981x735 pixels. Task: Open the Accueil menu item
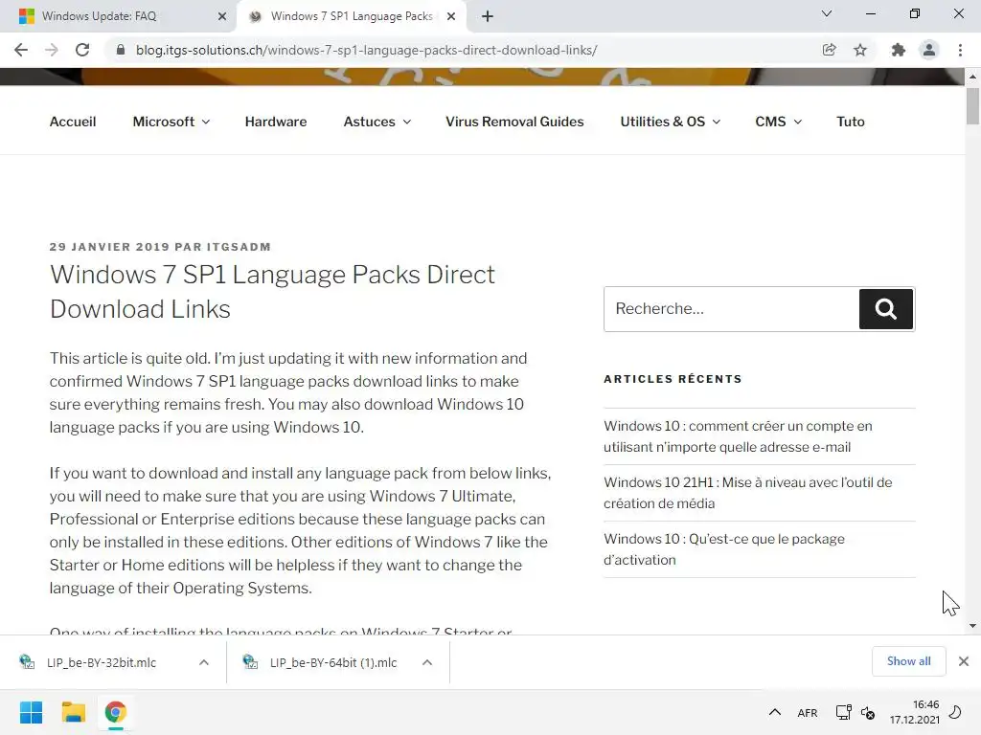click(73, 122)
